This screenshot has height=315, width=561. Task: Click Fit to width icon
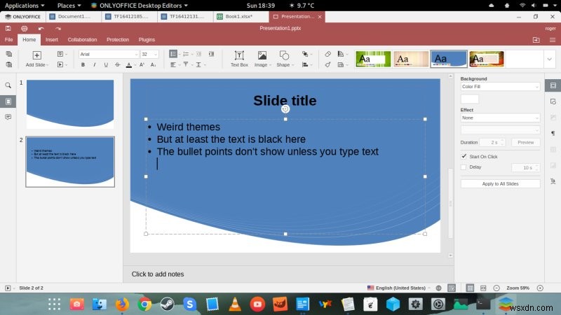[x=483, y=288]
